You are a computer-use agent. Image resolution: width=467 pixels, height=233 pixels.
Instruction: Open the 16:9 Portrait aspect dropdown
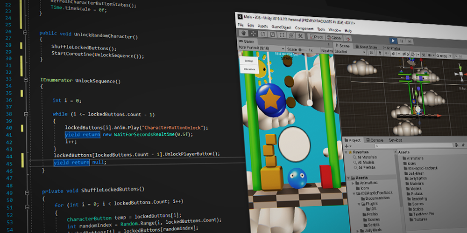point(261,48)
